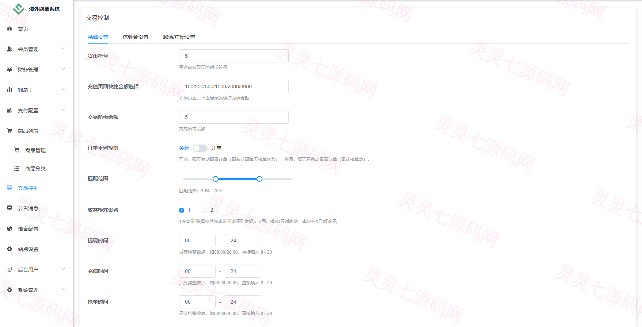This screenshot has height=327, width=642.
Task: Click the 交易控制 monitor icon
Action: [10, 188]
